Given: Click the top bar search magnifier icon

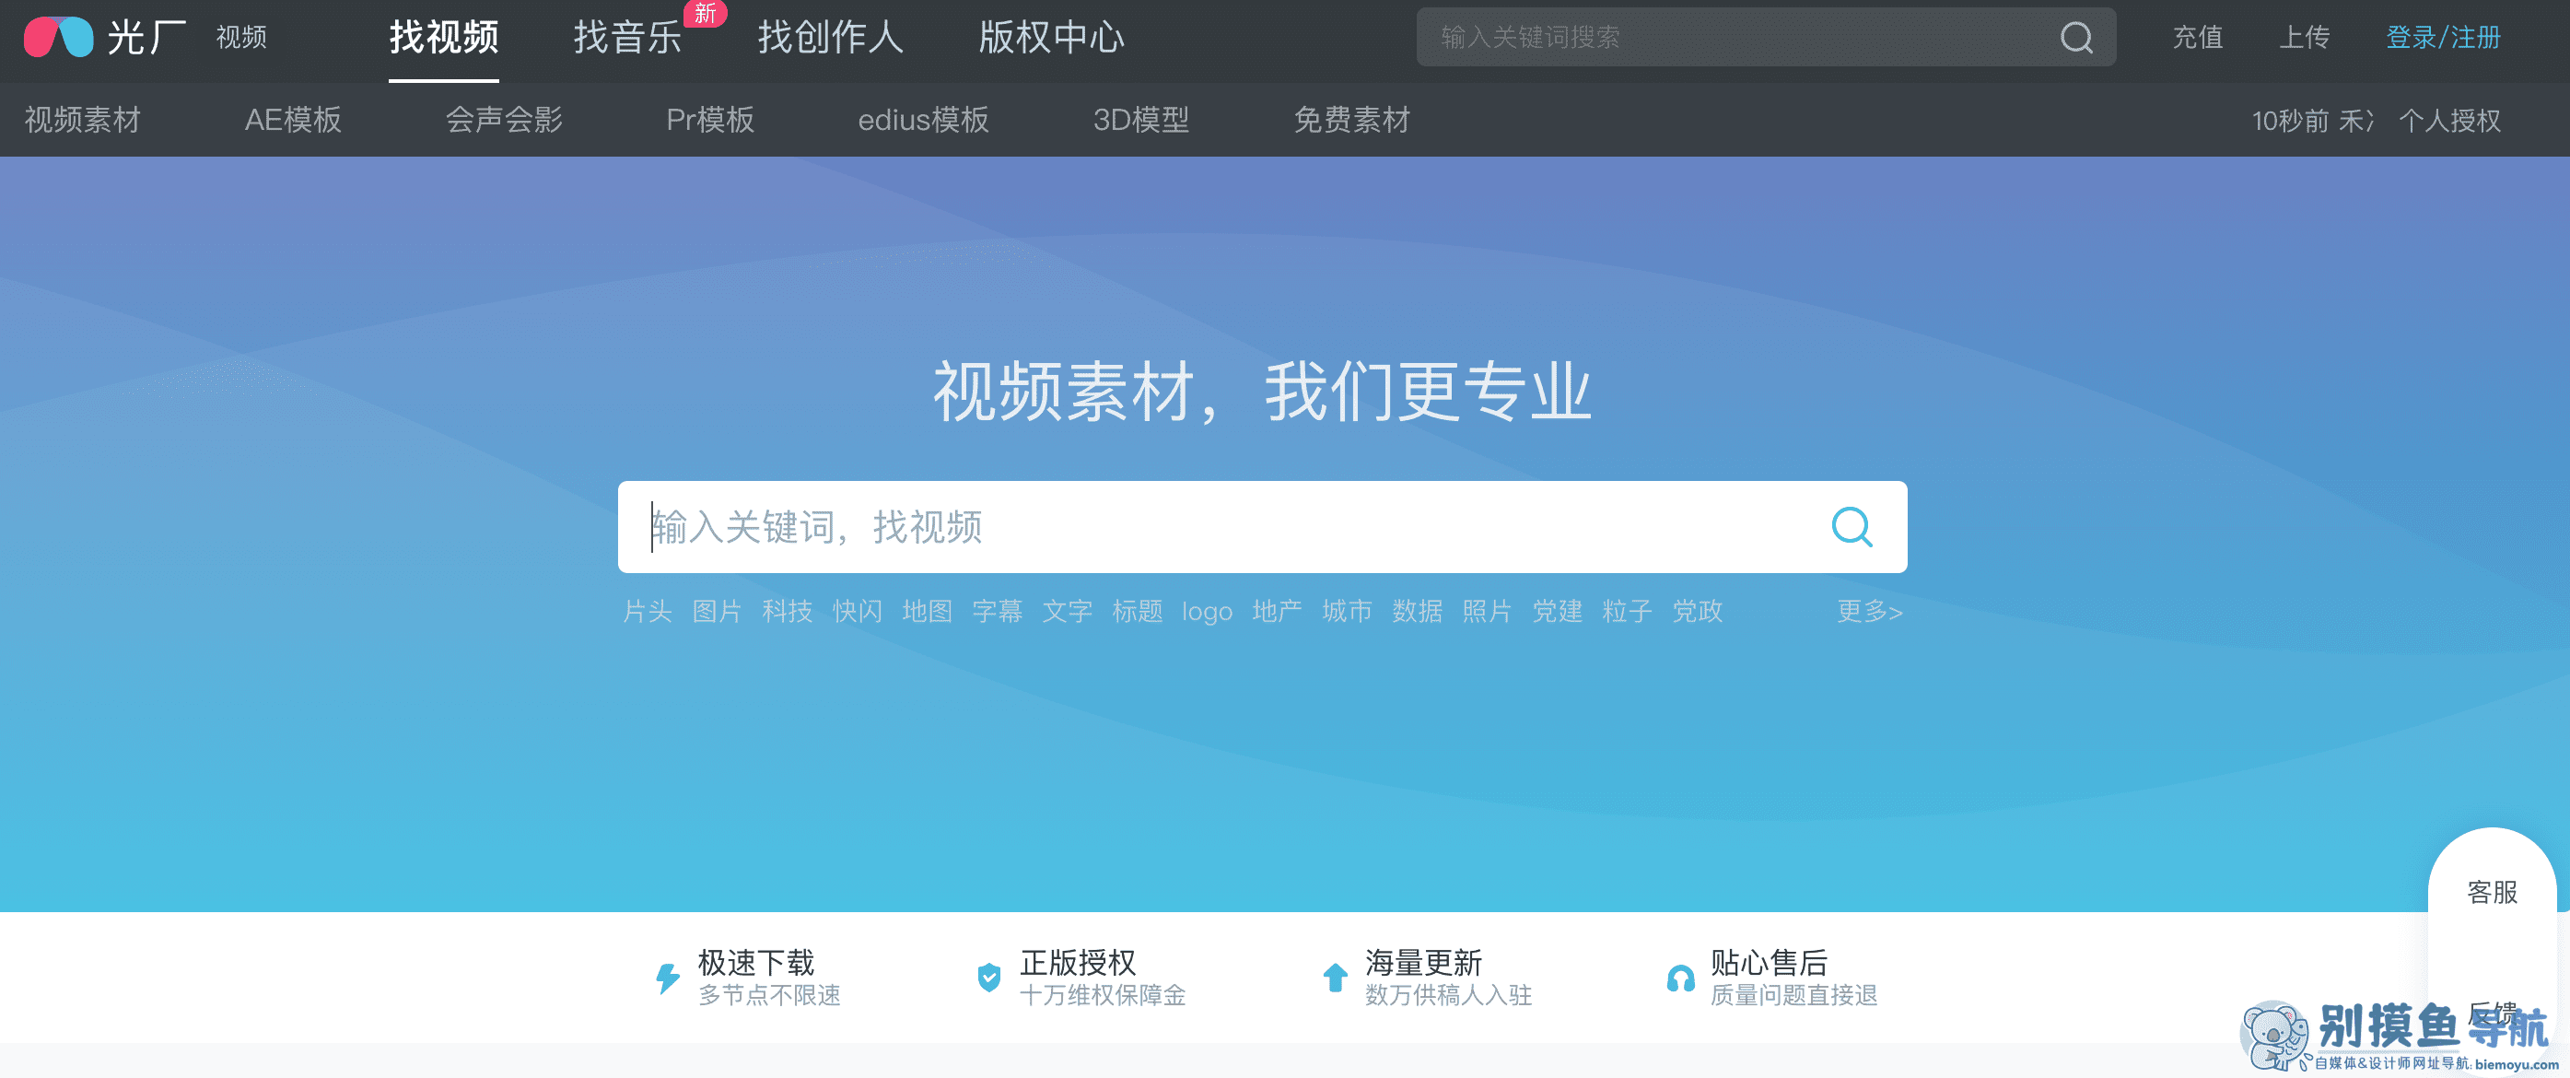Looking at the screenshot, I should click(2076, 37).
